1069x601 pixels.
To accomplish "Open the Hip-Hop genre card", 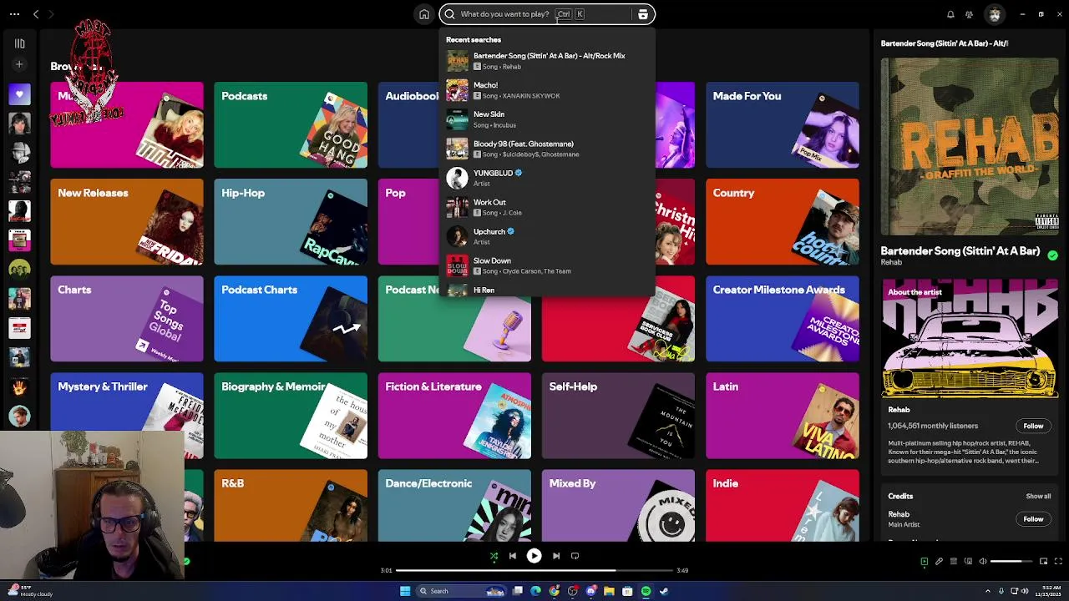I will click(291, 222).
